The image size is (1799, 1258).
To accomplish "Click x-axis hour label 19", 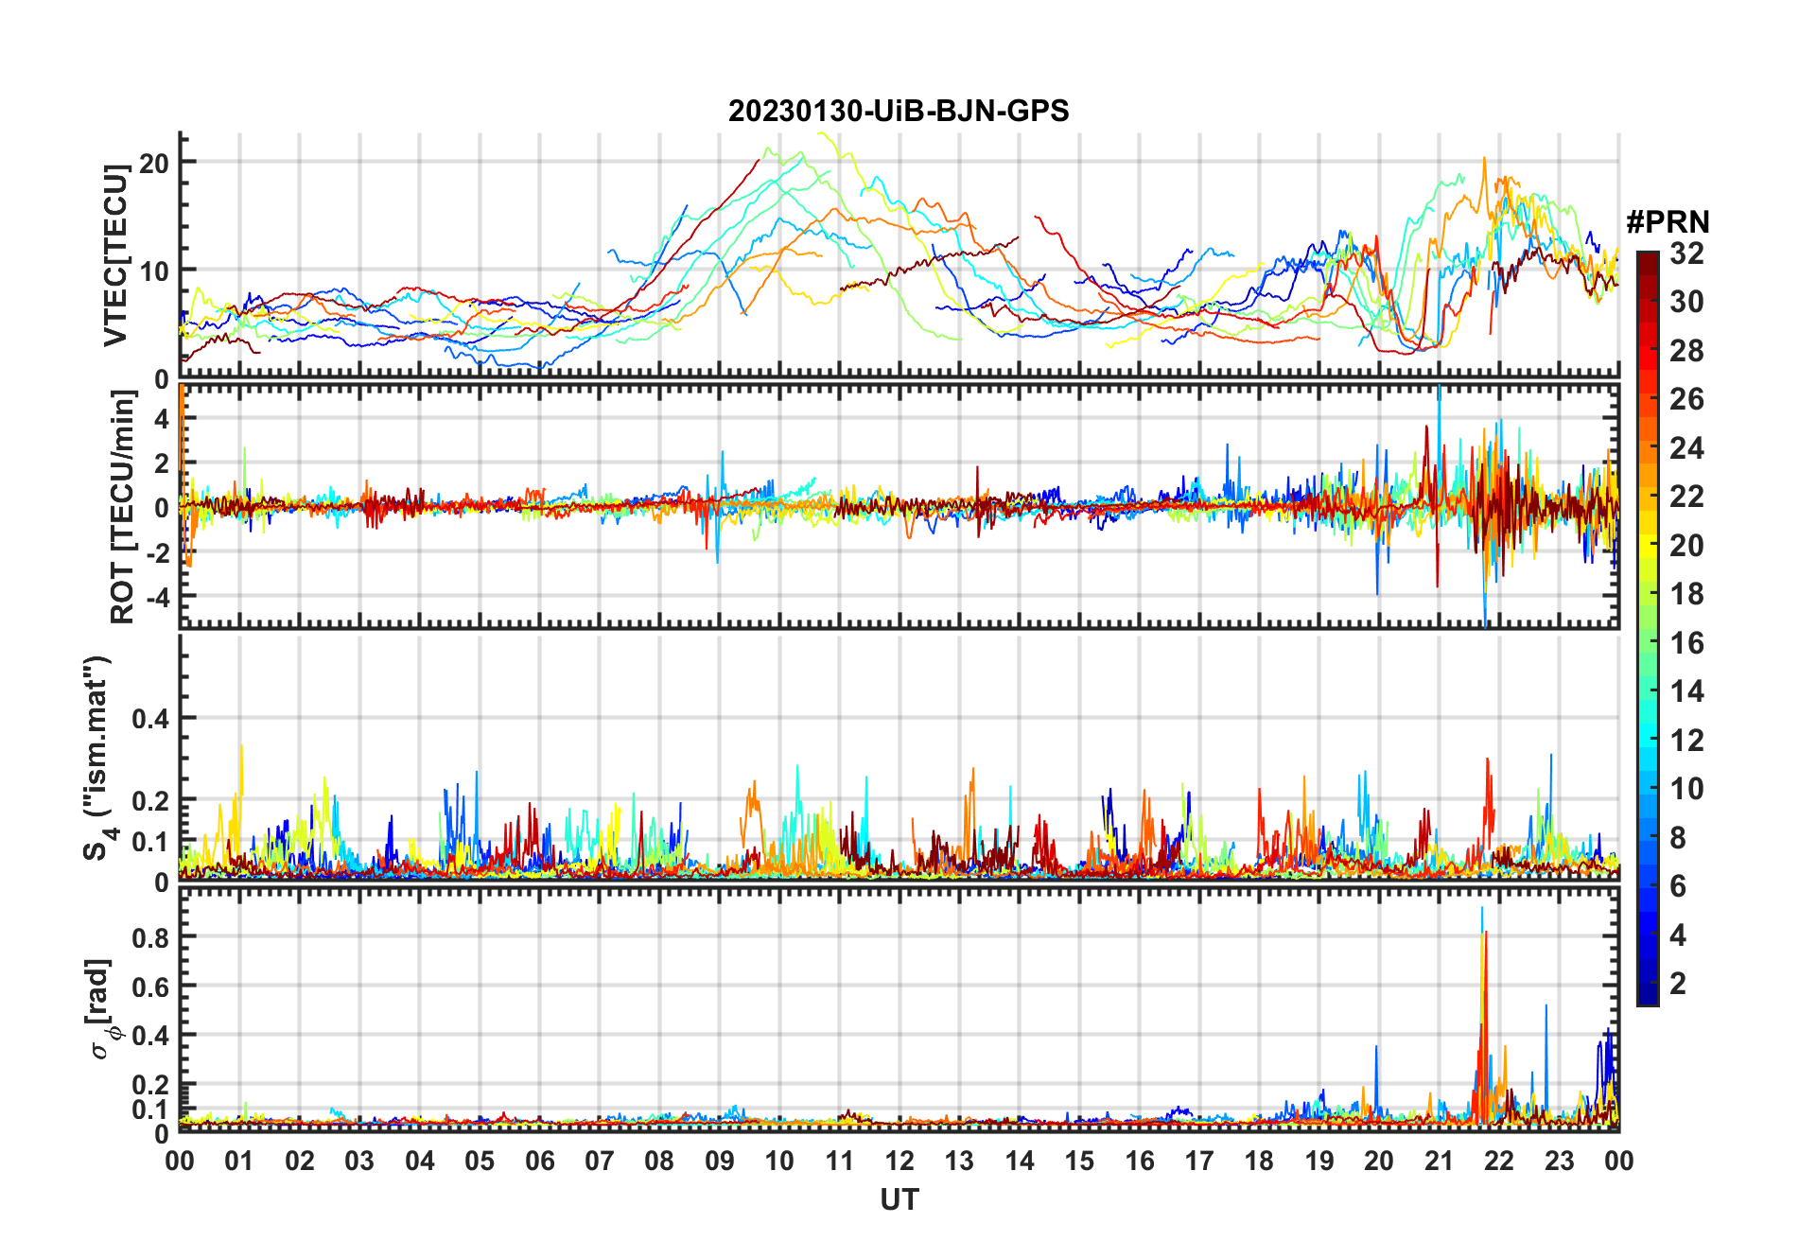I will 1319,1161.
